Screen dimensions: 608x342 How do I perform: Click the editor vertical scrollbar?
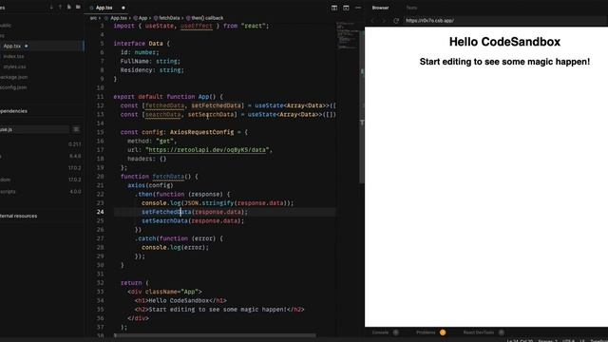click(362, 106)
